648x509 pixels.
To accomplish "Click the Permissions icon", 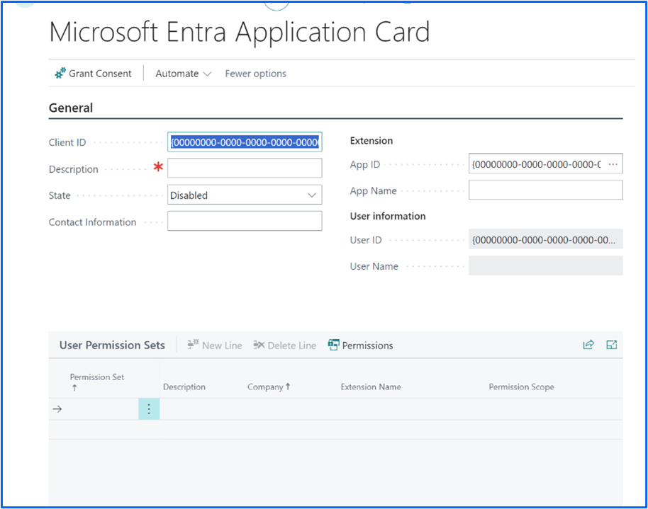I will 333,344.
